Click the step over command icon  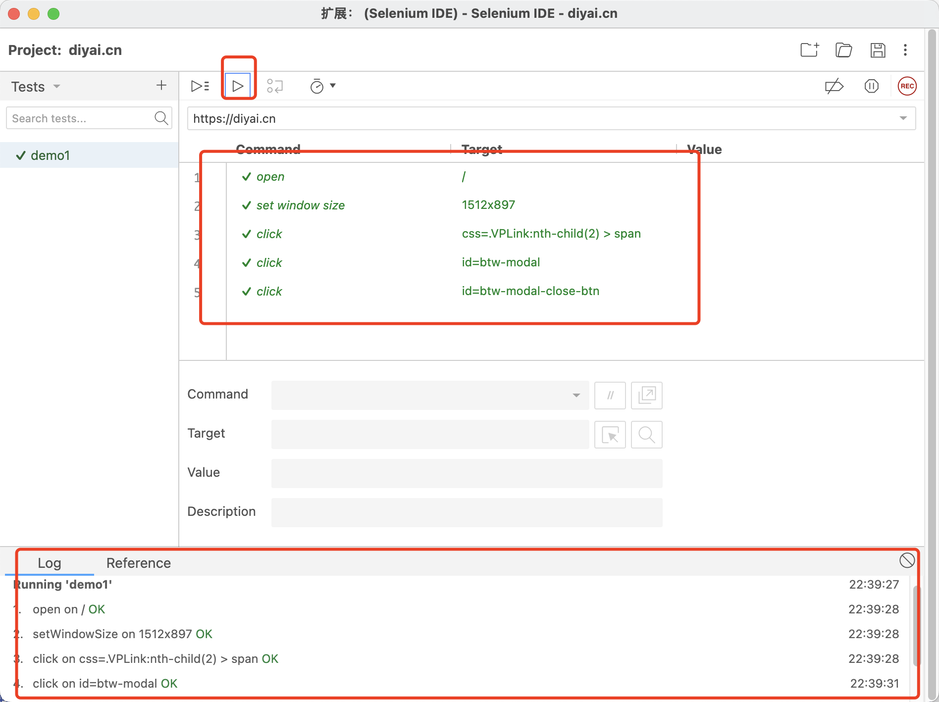coord(274,86)
